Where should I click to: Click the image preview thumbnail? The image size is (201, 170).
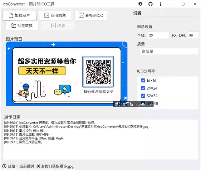click(x=67, y=74)
